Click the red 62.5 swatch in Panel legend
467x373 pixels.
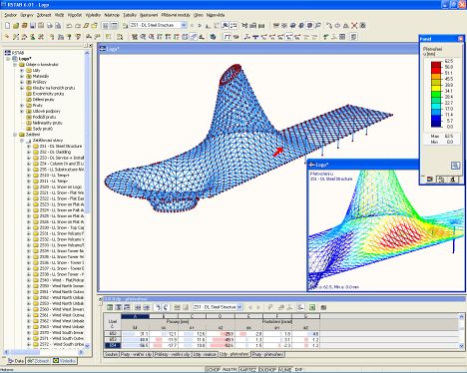pyautogui.click(x=436, y=64)
